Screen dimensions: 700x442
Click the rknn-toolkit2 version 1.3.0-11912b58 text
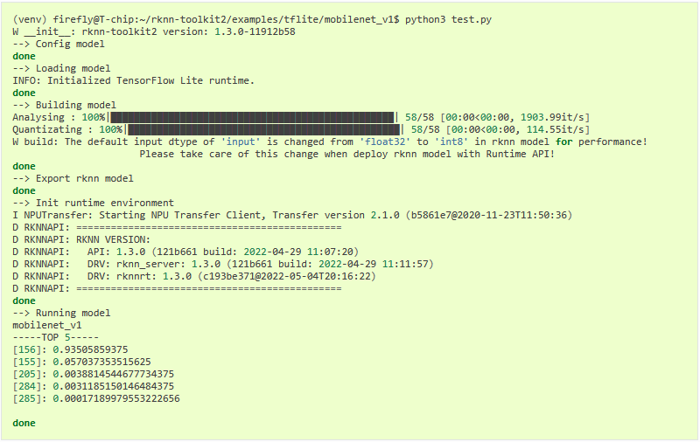(x=188, y=31)
